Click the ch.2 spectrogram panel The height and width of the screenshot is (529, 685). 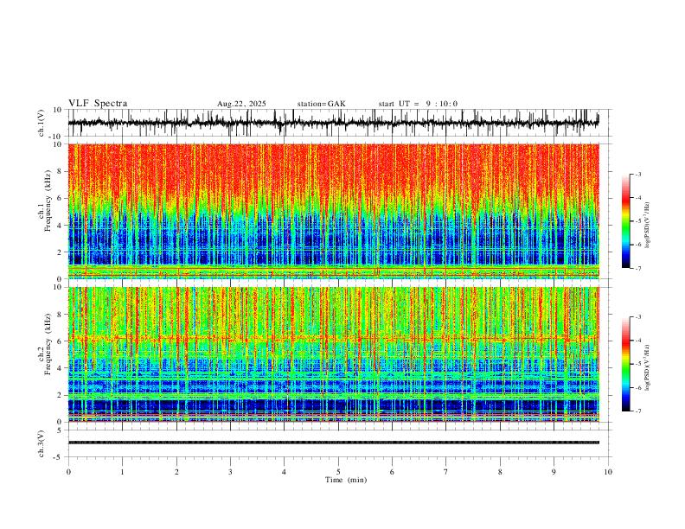point(333,354)
